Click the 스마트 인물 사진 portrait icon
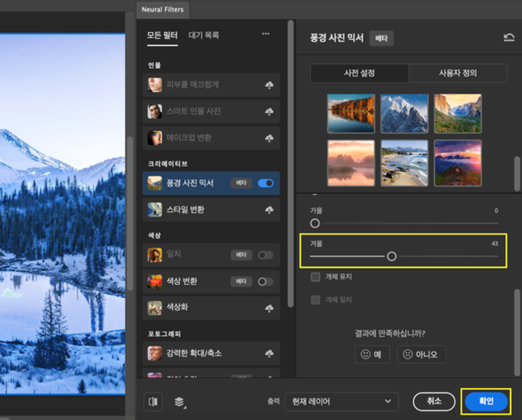 pyautogui.click(x=155, y=111)
